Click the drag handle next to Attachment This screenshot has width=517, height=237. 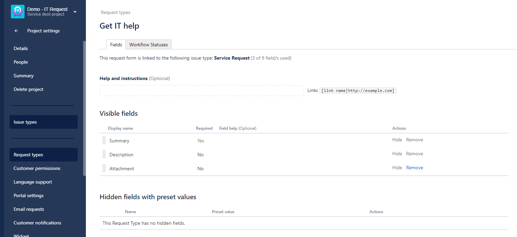point(104,168)
